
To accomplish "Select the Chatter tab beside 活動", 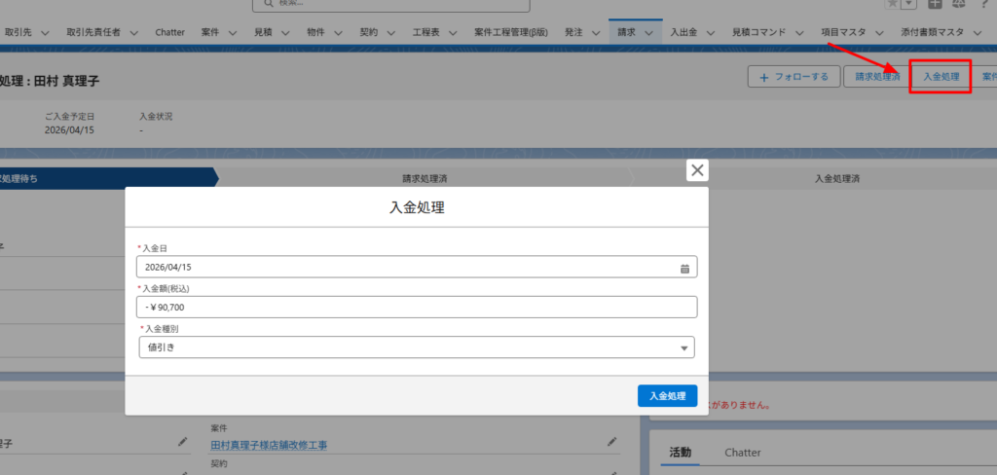I will pos(742,453).
